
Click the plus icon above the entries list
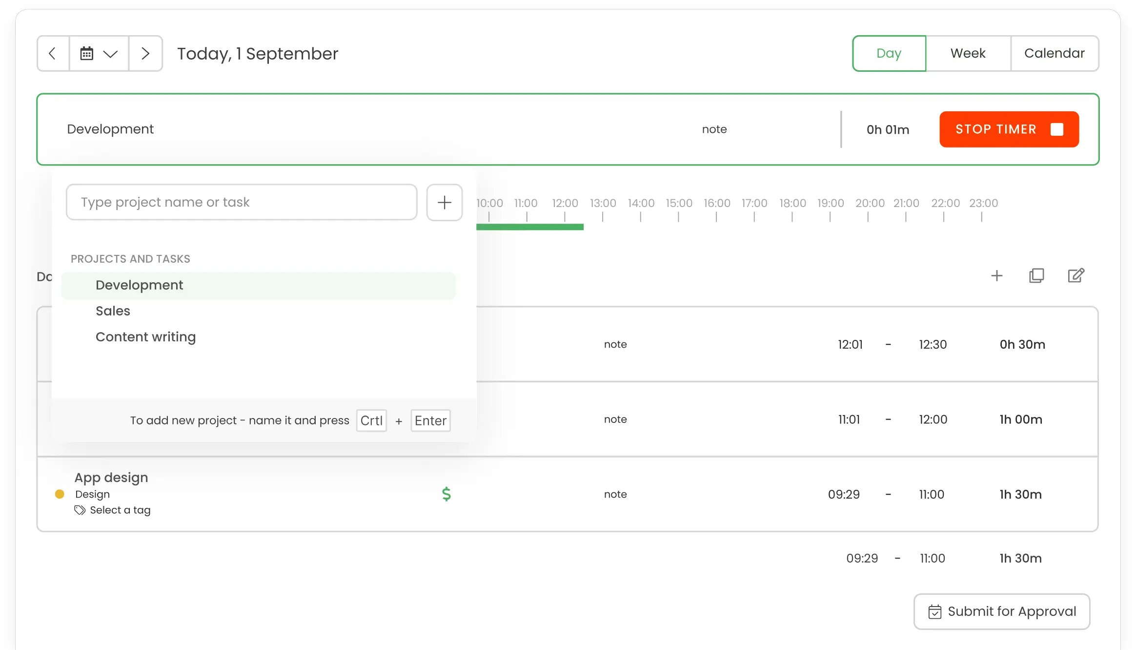997,276
